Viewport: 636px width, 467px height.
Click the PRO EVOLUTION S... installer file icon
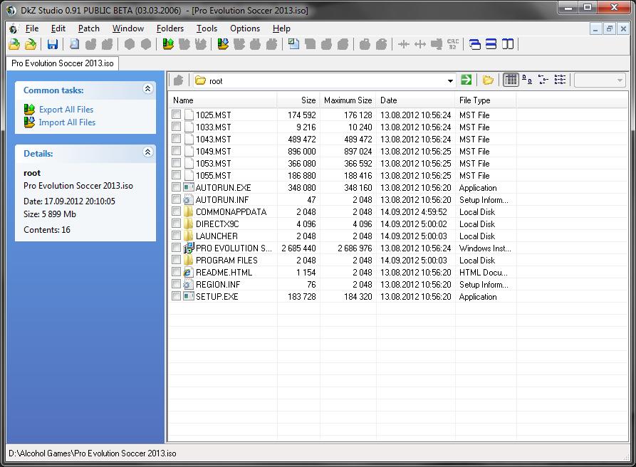click(188, 248)
